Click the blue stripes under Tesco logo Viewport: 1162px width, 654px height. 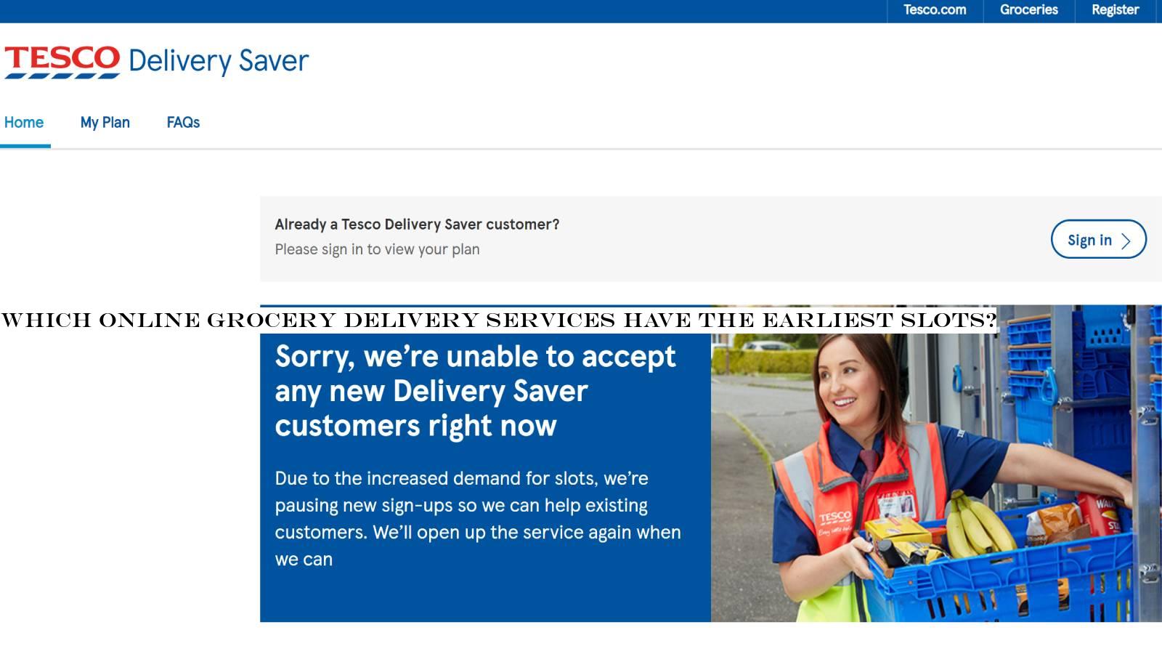click(62, 75)
